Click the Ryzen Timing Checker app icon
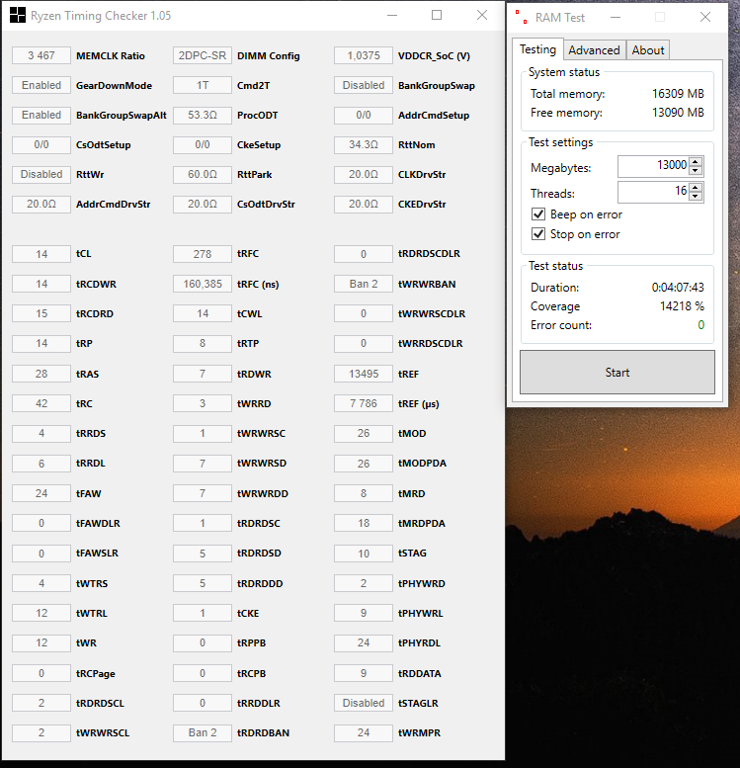The width and height of the screenshot is (740, 768). click(18, 15)
